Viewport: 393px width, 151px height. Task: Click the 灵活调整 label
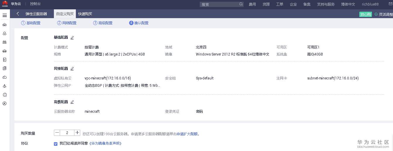386,14
